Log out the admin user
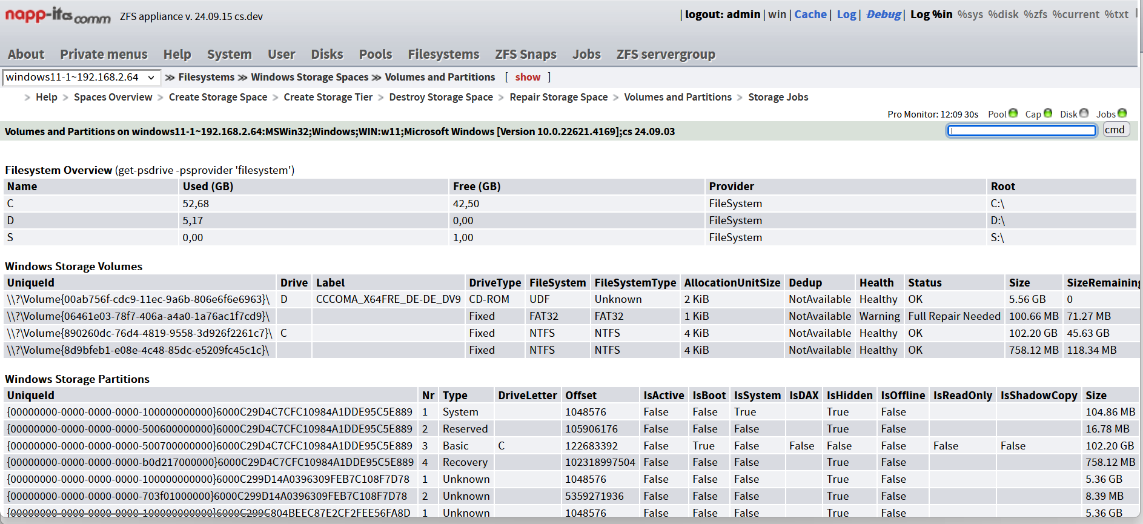This screenshot has width=1143, height=524. (x=722, y=15)
